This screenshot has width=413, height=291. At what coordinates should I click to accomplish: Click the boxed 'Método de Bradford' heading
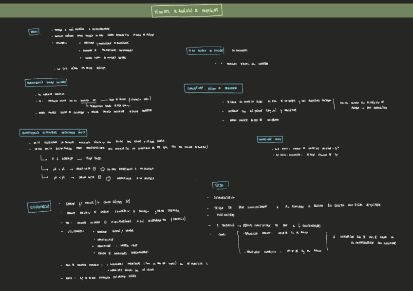[x=213, y=88]
